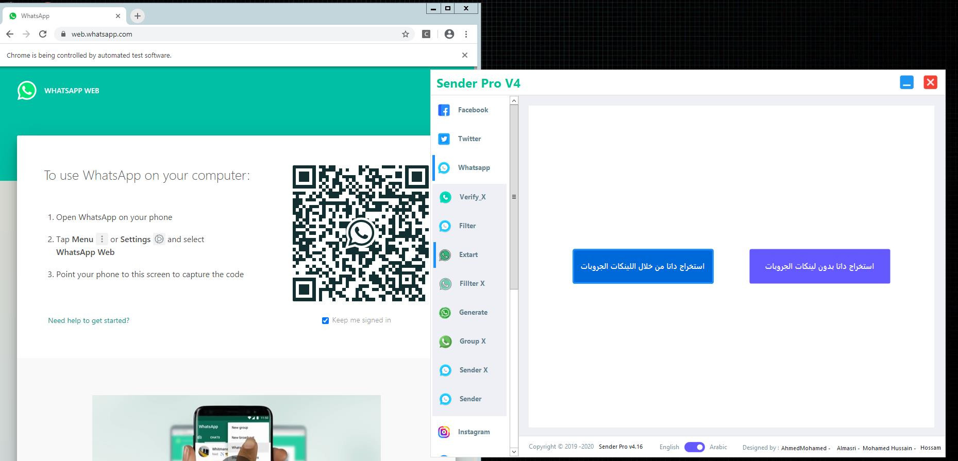958x461 pixels.
Task: Click the sidebar scrollbar up arrow
Action: (x=514, y=101)
